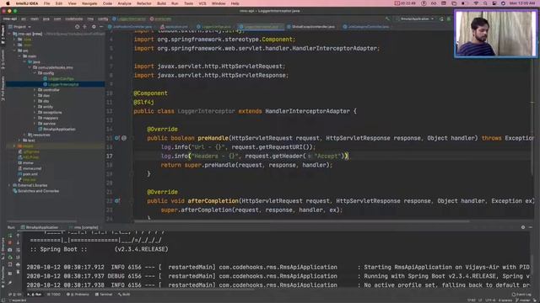The width and height of the screenshot is (540, 303).
Task: Expand the controller package
Action: pos(35,90)
